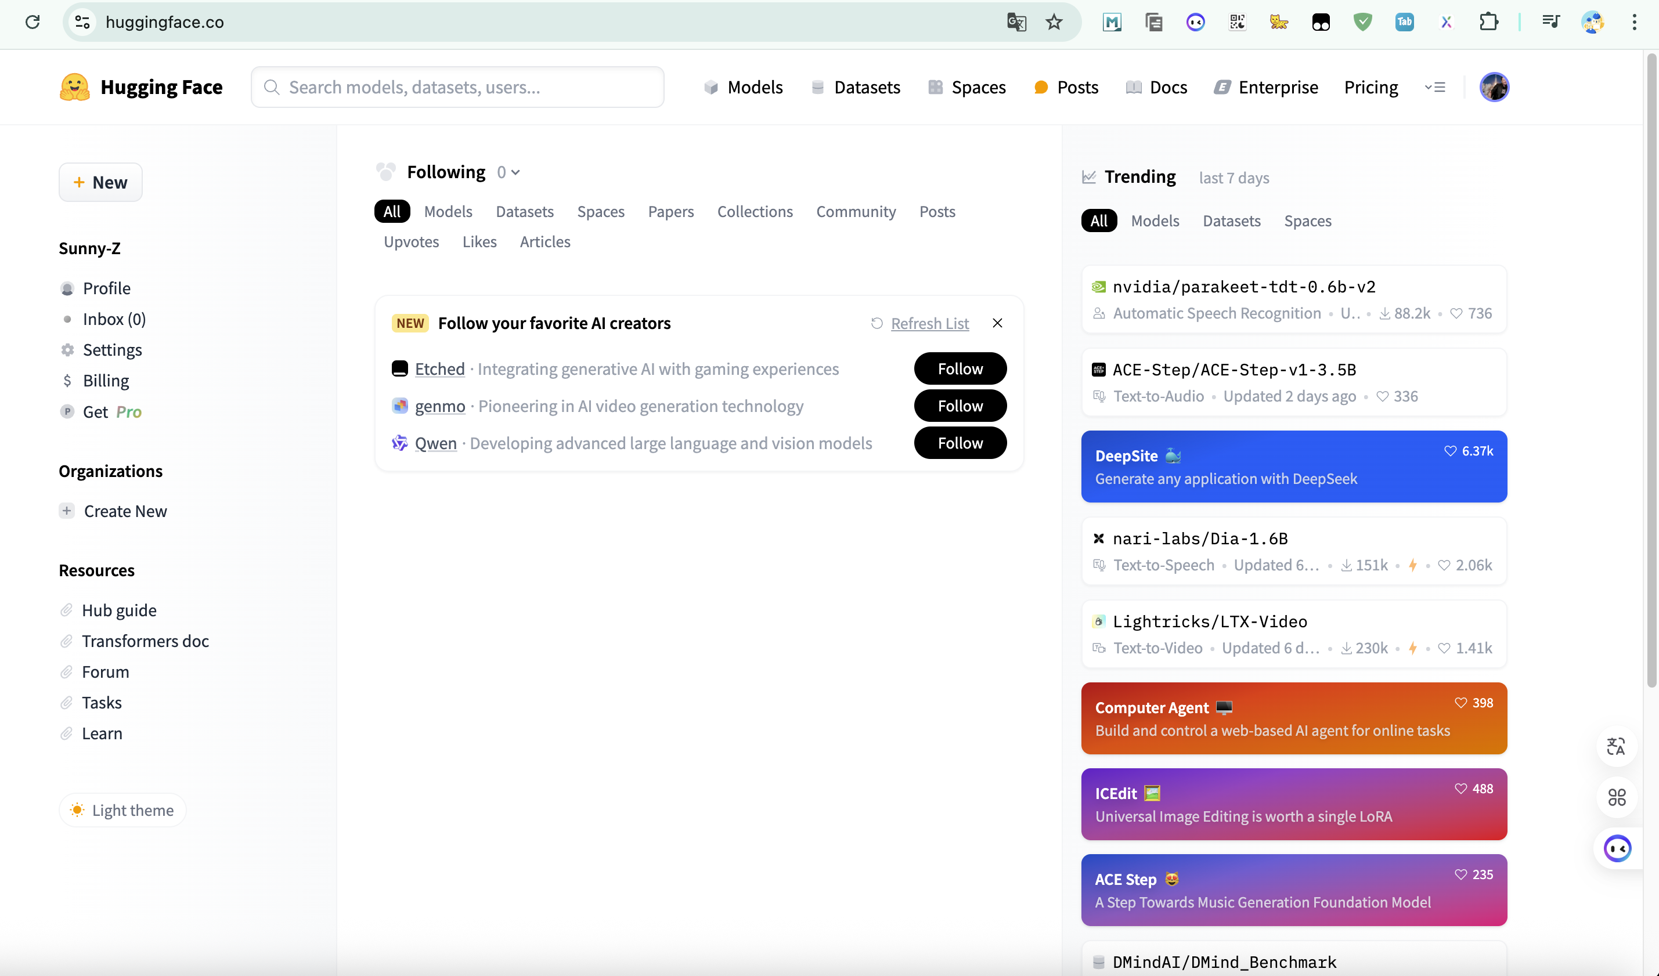1659x976 pixels.
Task: Expand the Following count dropdown
Action: coord(508,172)
